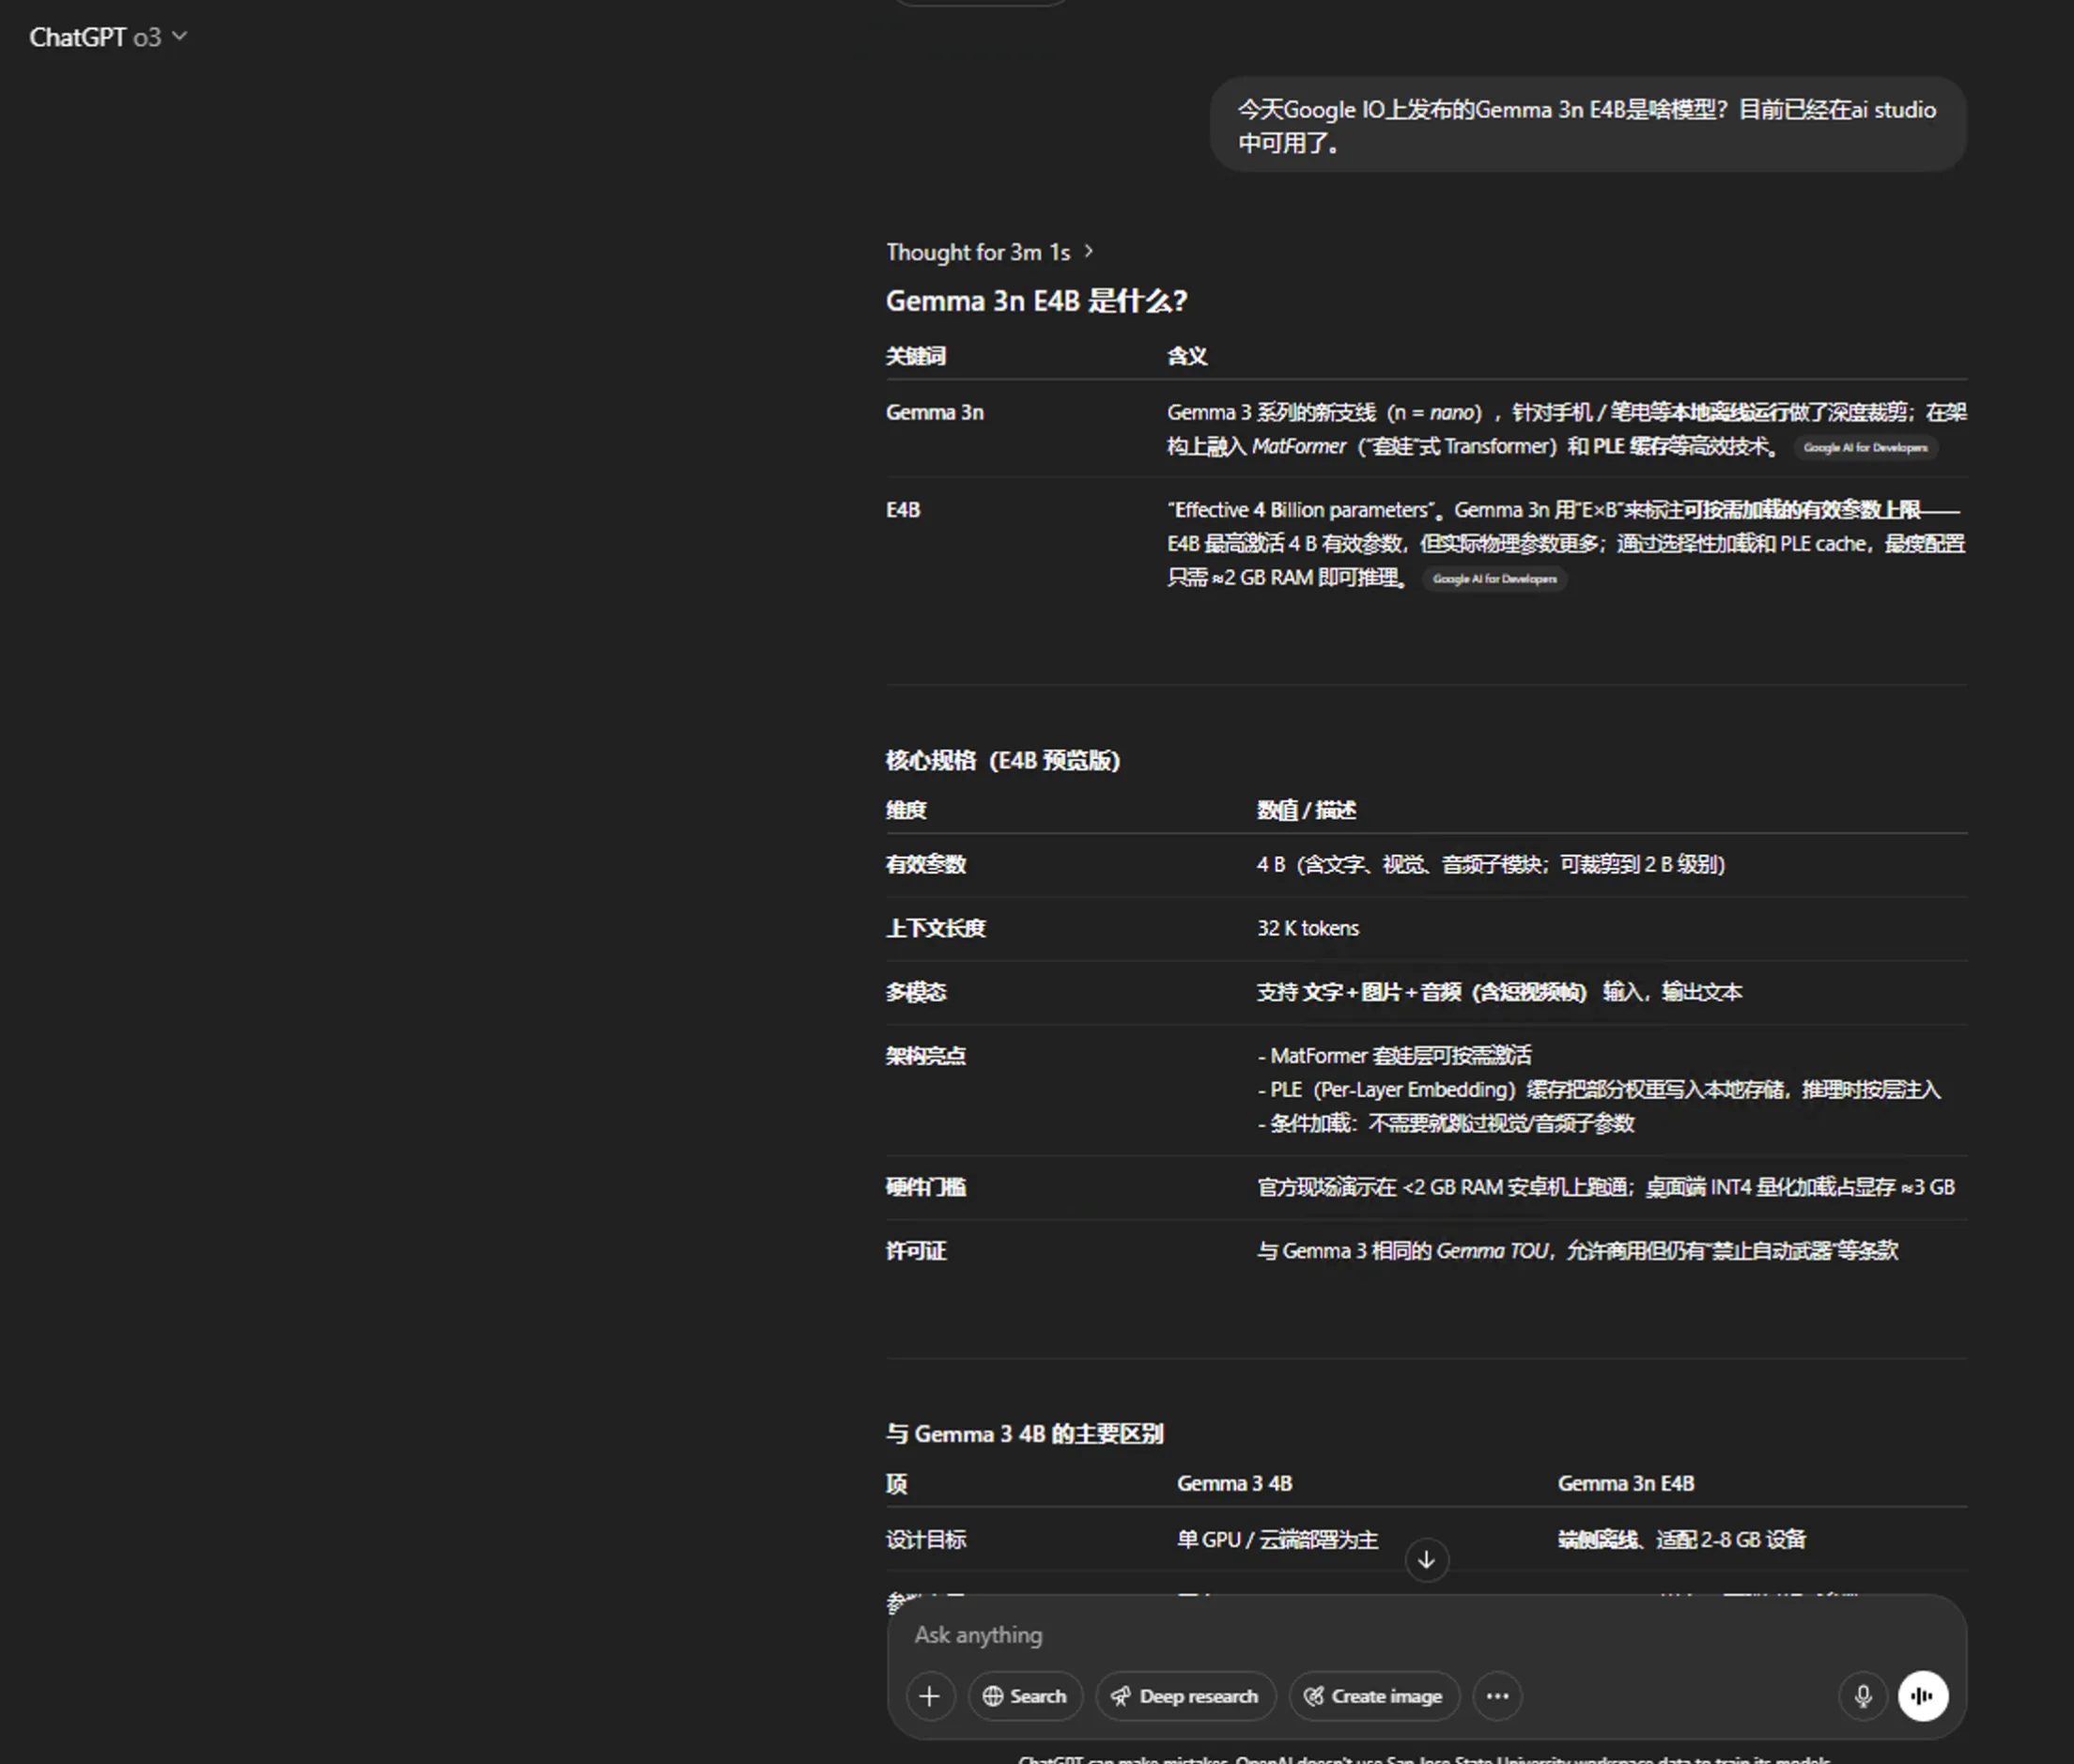Click the Deep research telescope icon
Viewport: 2074px width, 1764px height.
[x=1121, y=1696]
